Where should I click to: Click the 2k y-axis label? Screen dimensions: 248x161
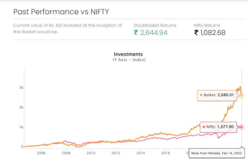(21, 107)
